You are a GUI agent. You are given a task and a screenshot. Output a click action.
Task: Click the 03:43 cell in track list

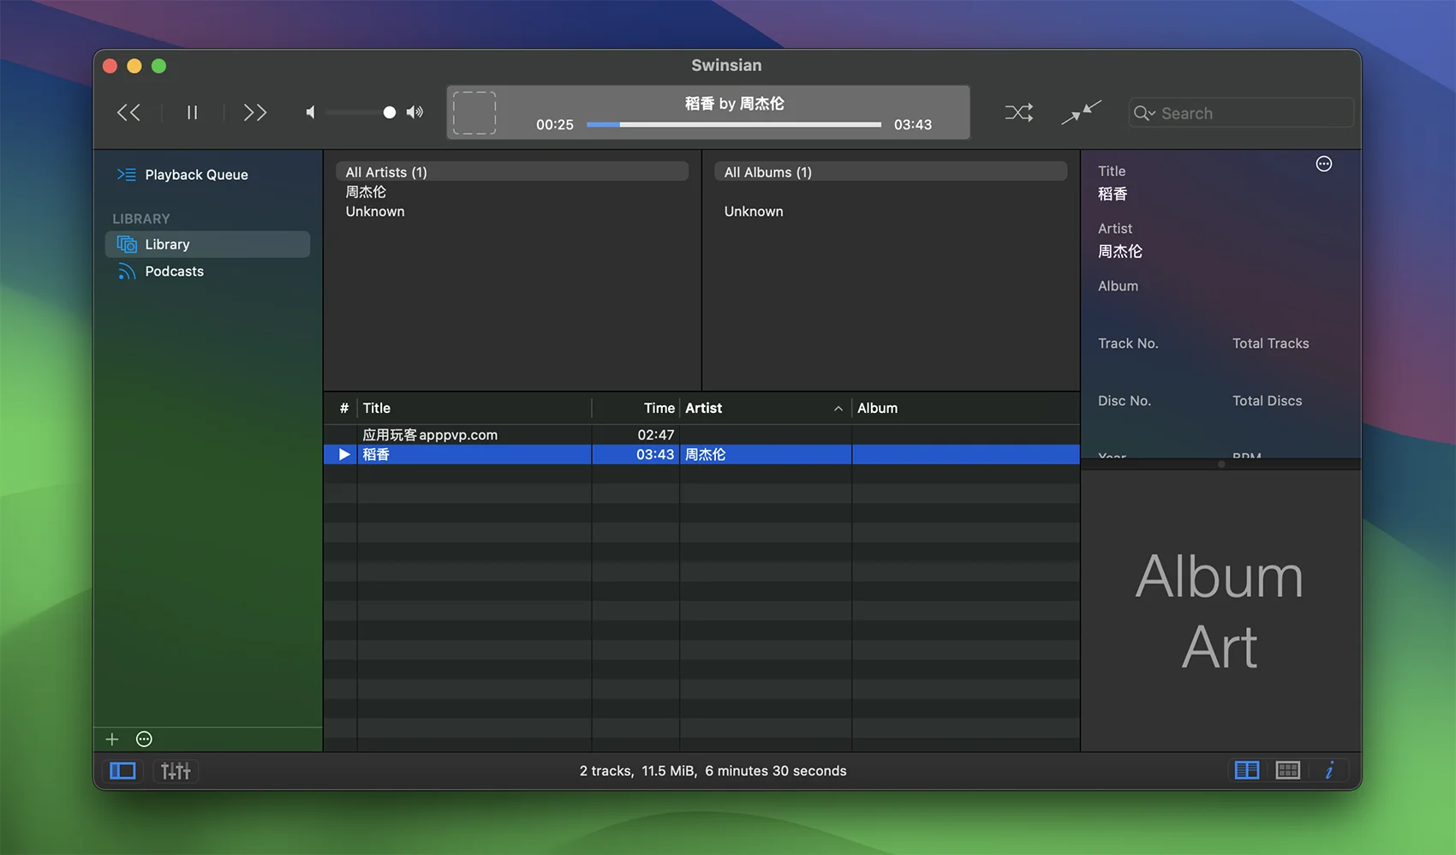(x=655, y=455)
